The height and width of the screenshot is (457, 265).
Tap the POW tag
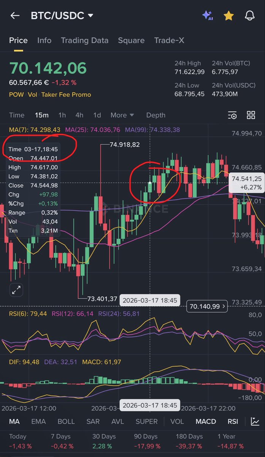tap(16, 94)
